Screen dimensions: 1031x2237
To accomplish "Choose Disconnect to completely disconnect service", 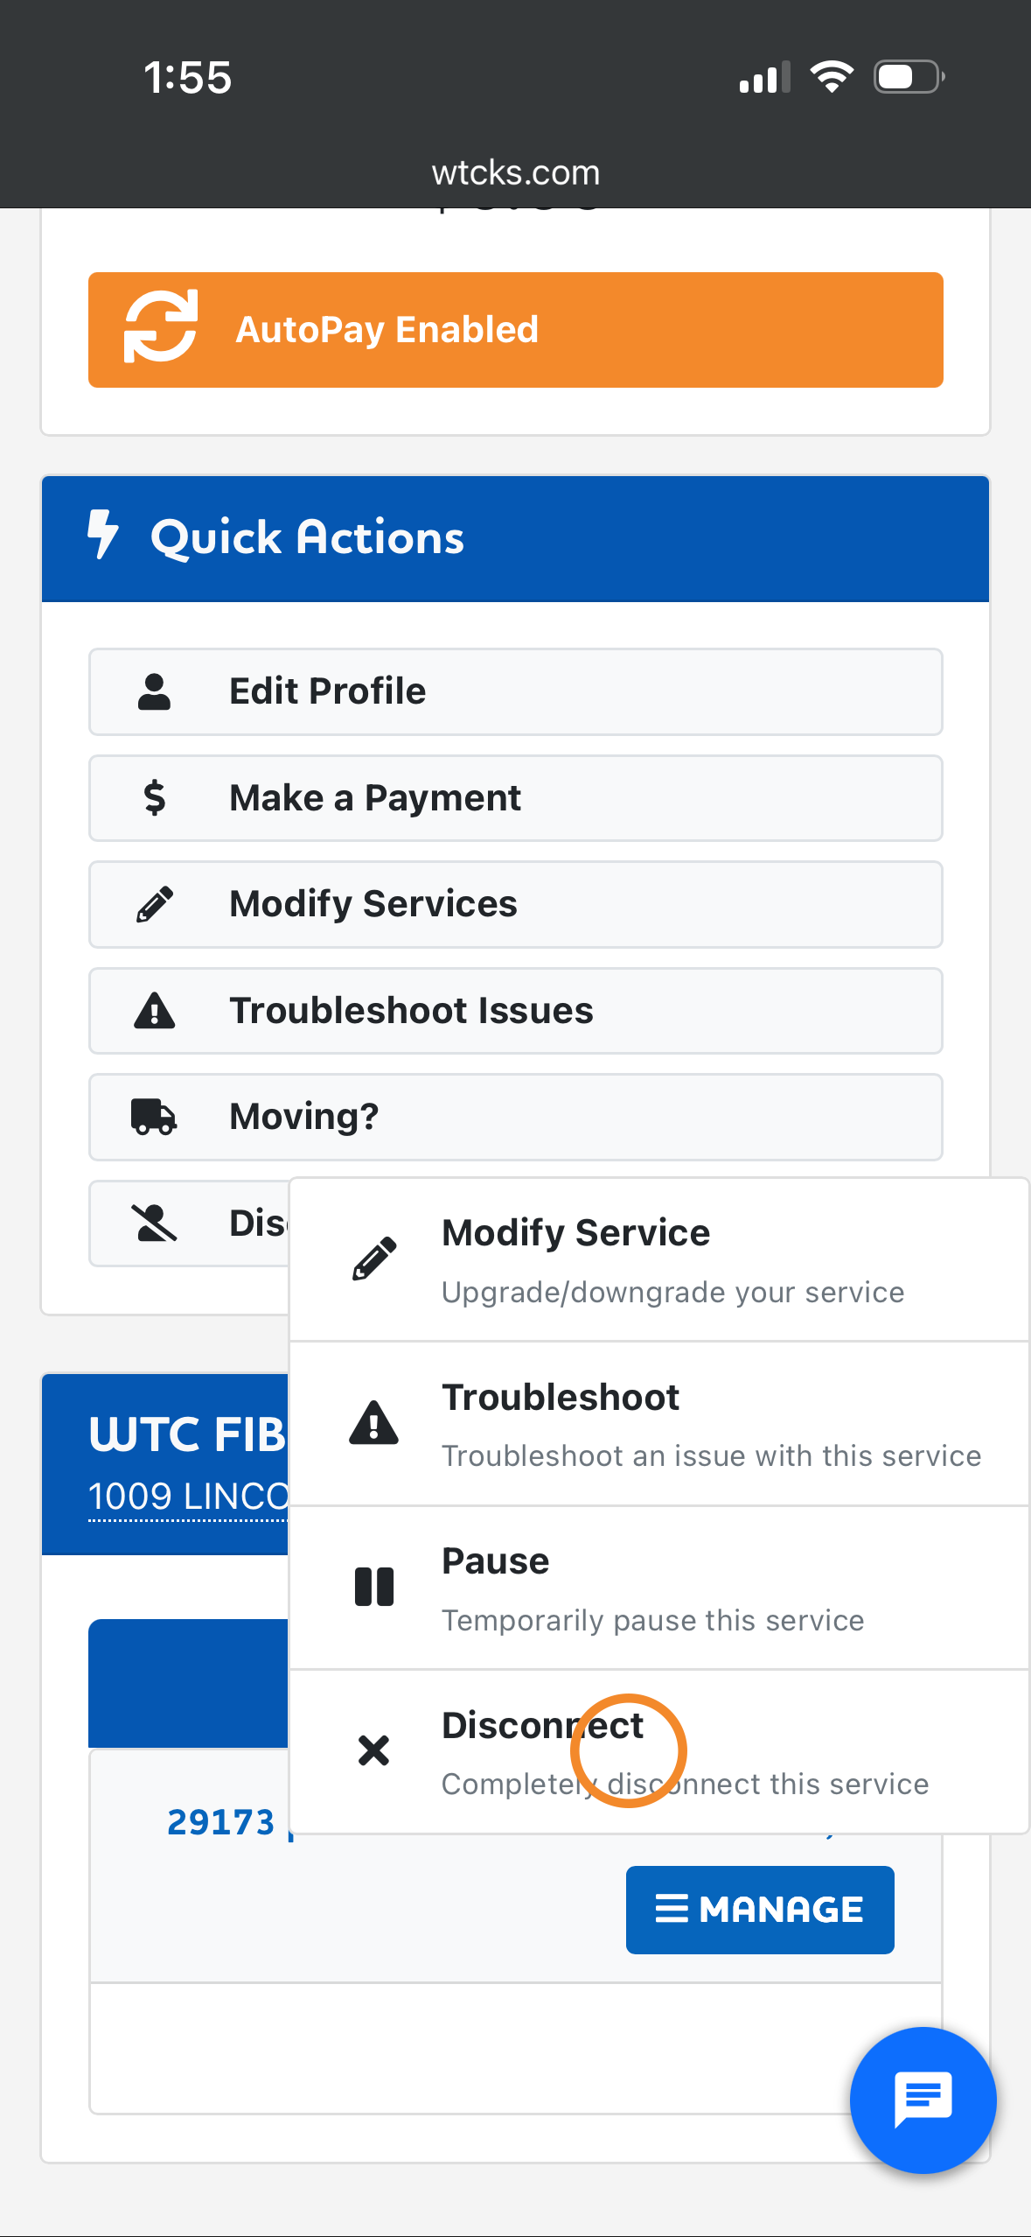I will click(x=658, y=1751).
